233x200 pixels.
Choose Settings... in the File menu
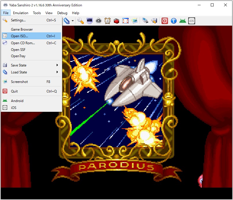[x=31, y=20]
